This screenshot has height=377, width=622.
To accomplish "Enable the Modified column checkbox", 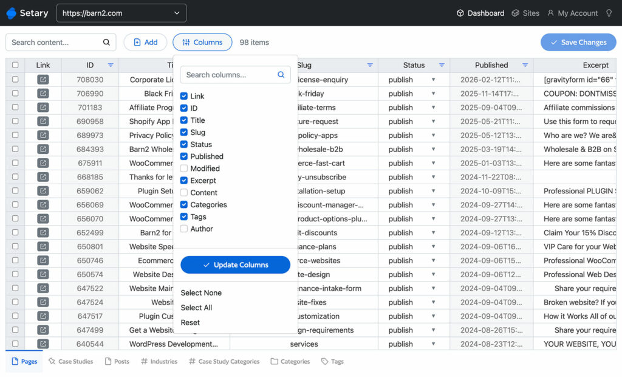I will [x=183, y=168].
